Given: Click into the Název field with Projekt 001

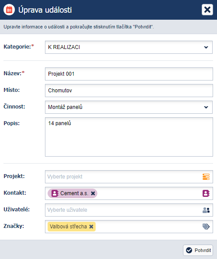Looking at the screenshot, I should (x=129, y=74).
